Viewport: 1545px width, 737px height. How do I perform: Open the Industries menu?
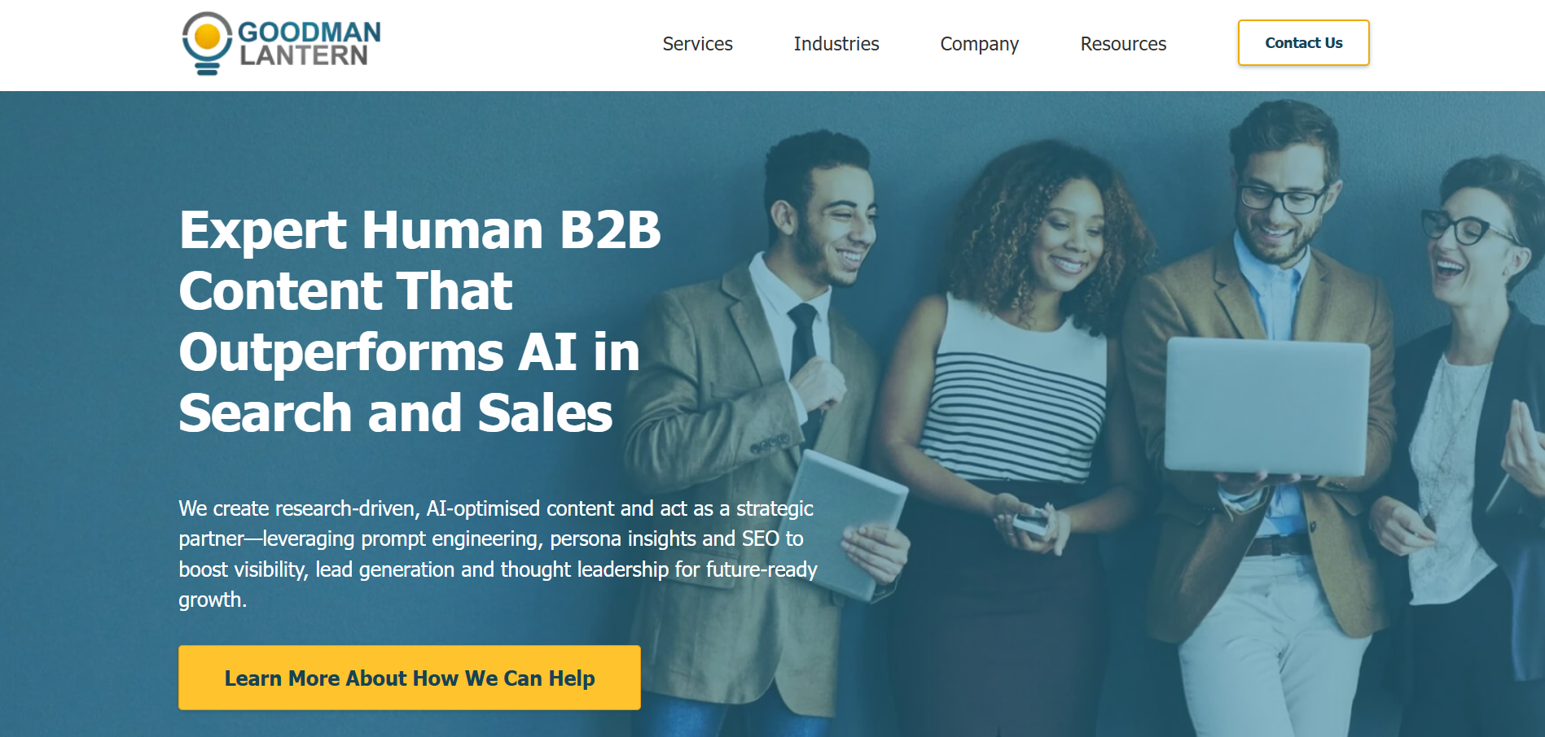pos(836,44)
